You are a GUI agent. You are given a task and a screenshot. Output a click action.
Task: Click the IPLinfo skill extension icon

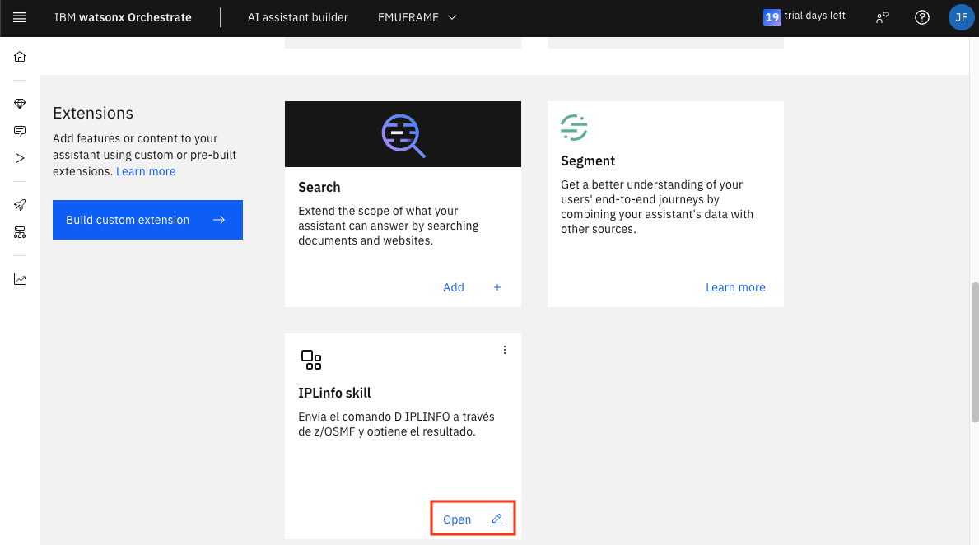coord(311,360)
